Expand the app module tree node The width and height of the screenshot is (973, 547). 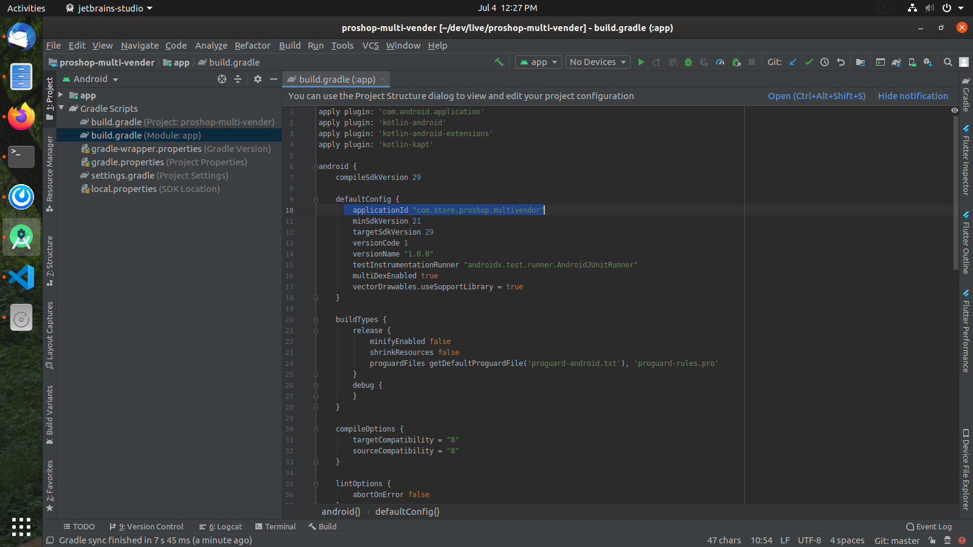coord(61,95)
